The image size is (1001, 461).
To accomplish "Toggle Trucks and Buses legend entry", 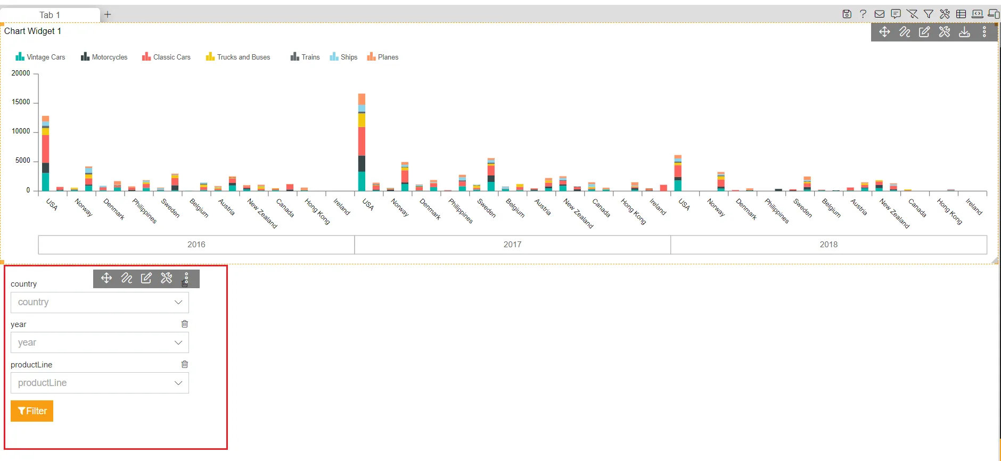I will coord(238,57).
